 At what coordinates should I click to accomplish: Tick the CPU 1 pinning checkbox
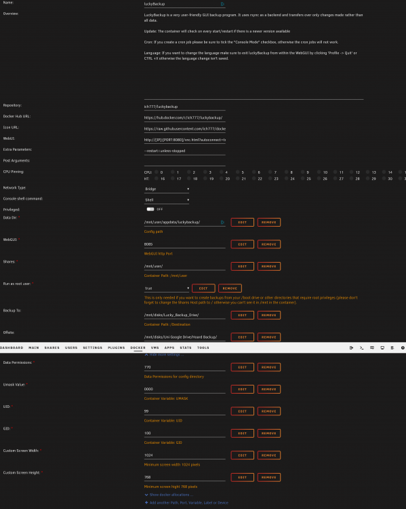coord(173,172)
